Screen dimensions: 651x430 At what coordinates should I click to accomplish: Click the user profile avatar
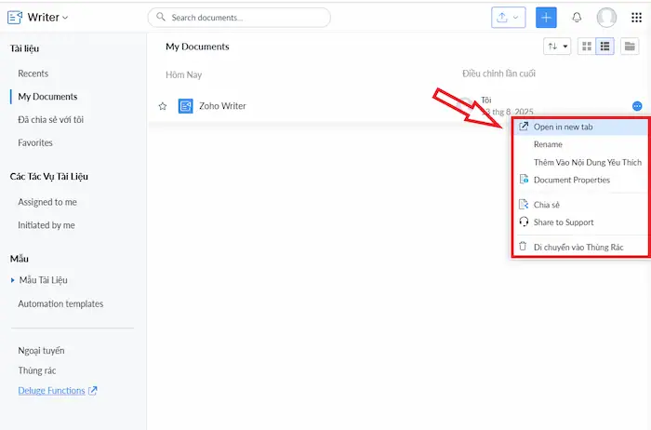tap(606, 18)
